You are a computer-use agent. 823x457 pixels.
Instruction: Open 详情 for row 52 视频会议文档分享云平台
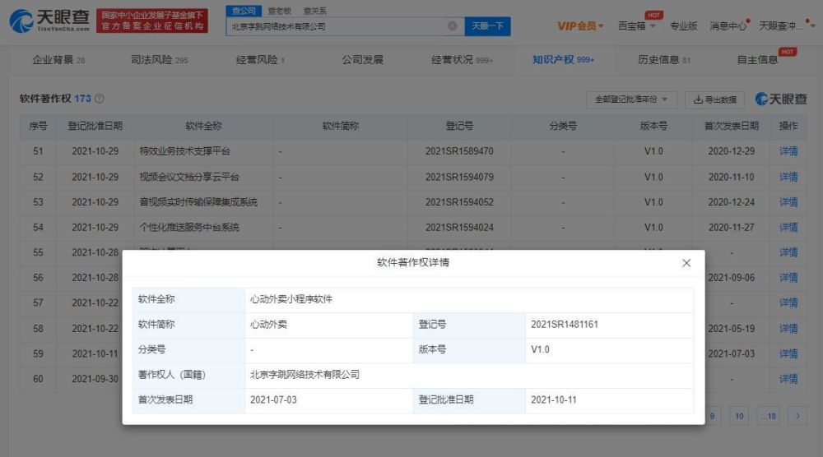point(788,177)
